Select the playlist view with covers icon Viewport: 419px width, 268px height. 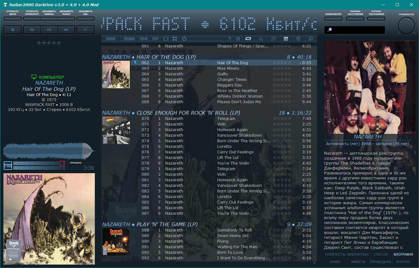(x=286, y=39)
